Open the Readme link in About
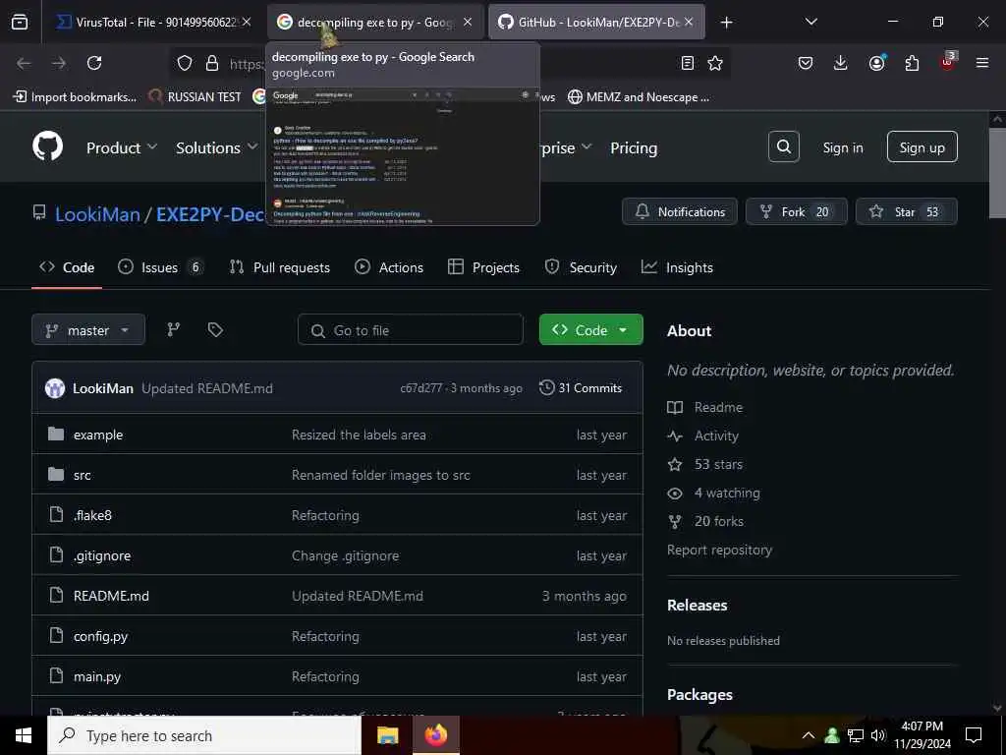 click(705, 407)
